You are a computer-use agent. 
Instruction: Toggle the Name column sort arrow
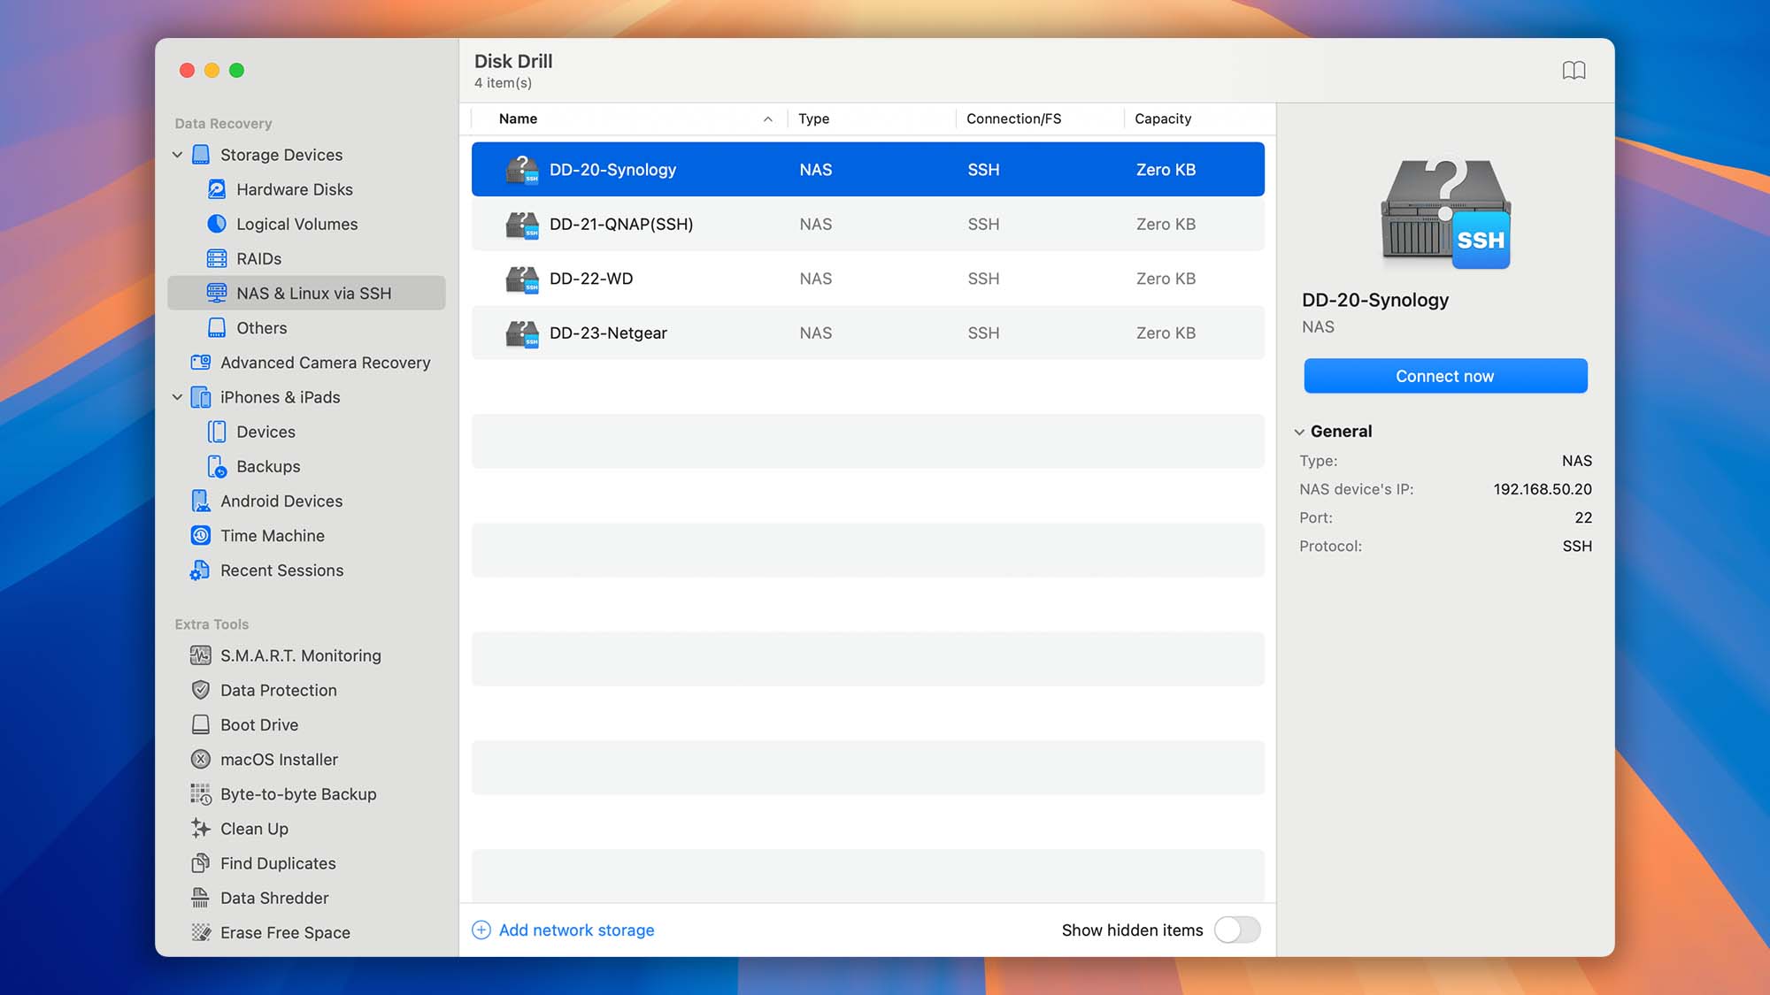coord(767,119)
